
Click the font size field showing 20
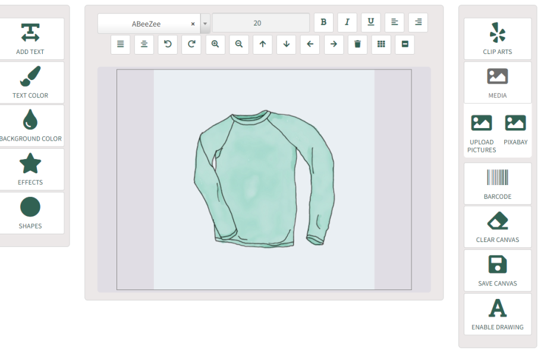pos(260,23)
